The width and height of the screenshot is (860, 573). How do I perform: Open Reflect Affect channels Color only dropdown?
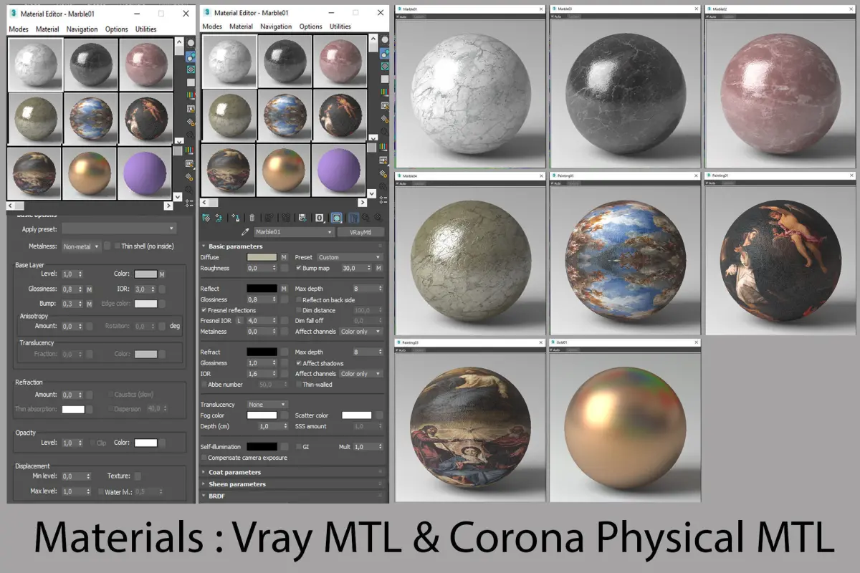coord(361,332)
